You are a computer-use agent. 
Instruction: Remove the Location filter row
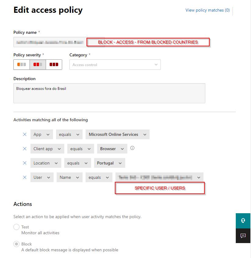25,163
